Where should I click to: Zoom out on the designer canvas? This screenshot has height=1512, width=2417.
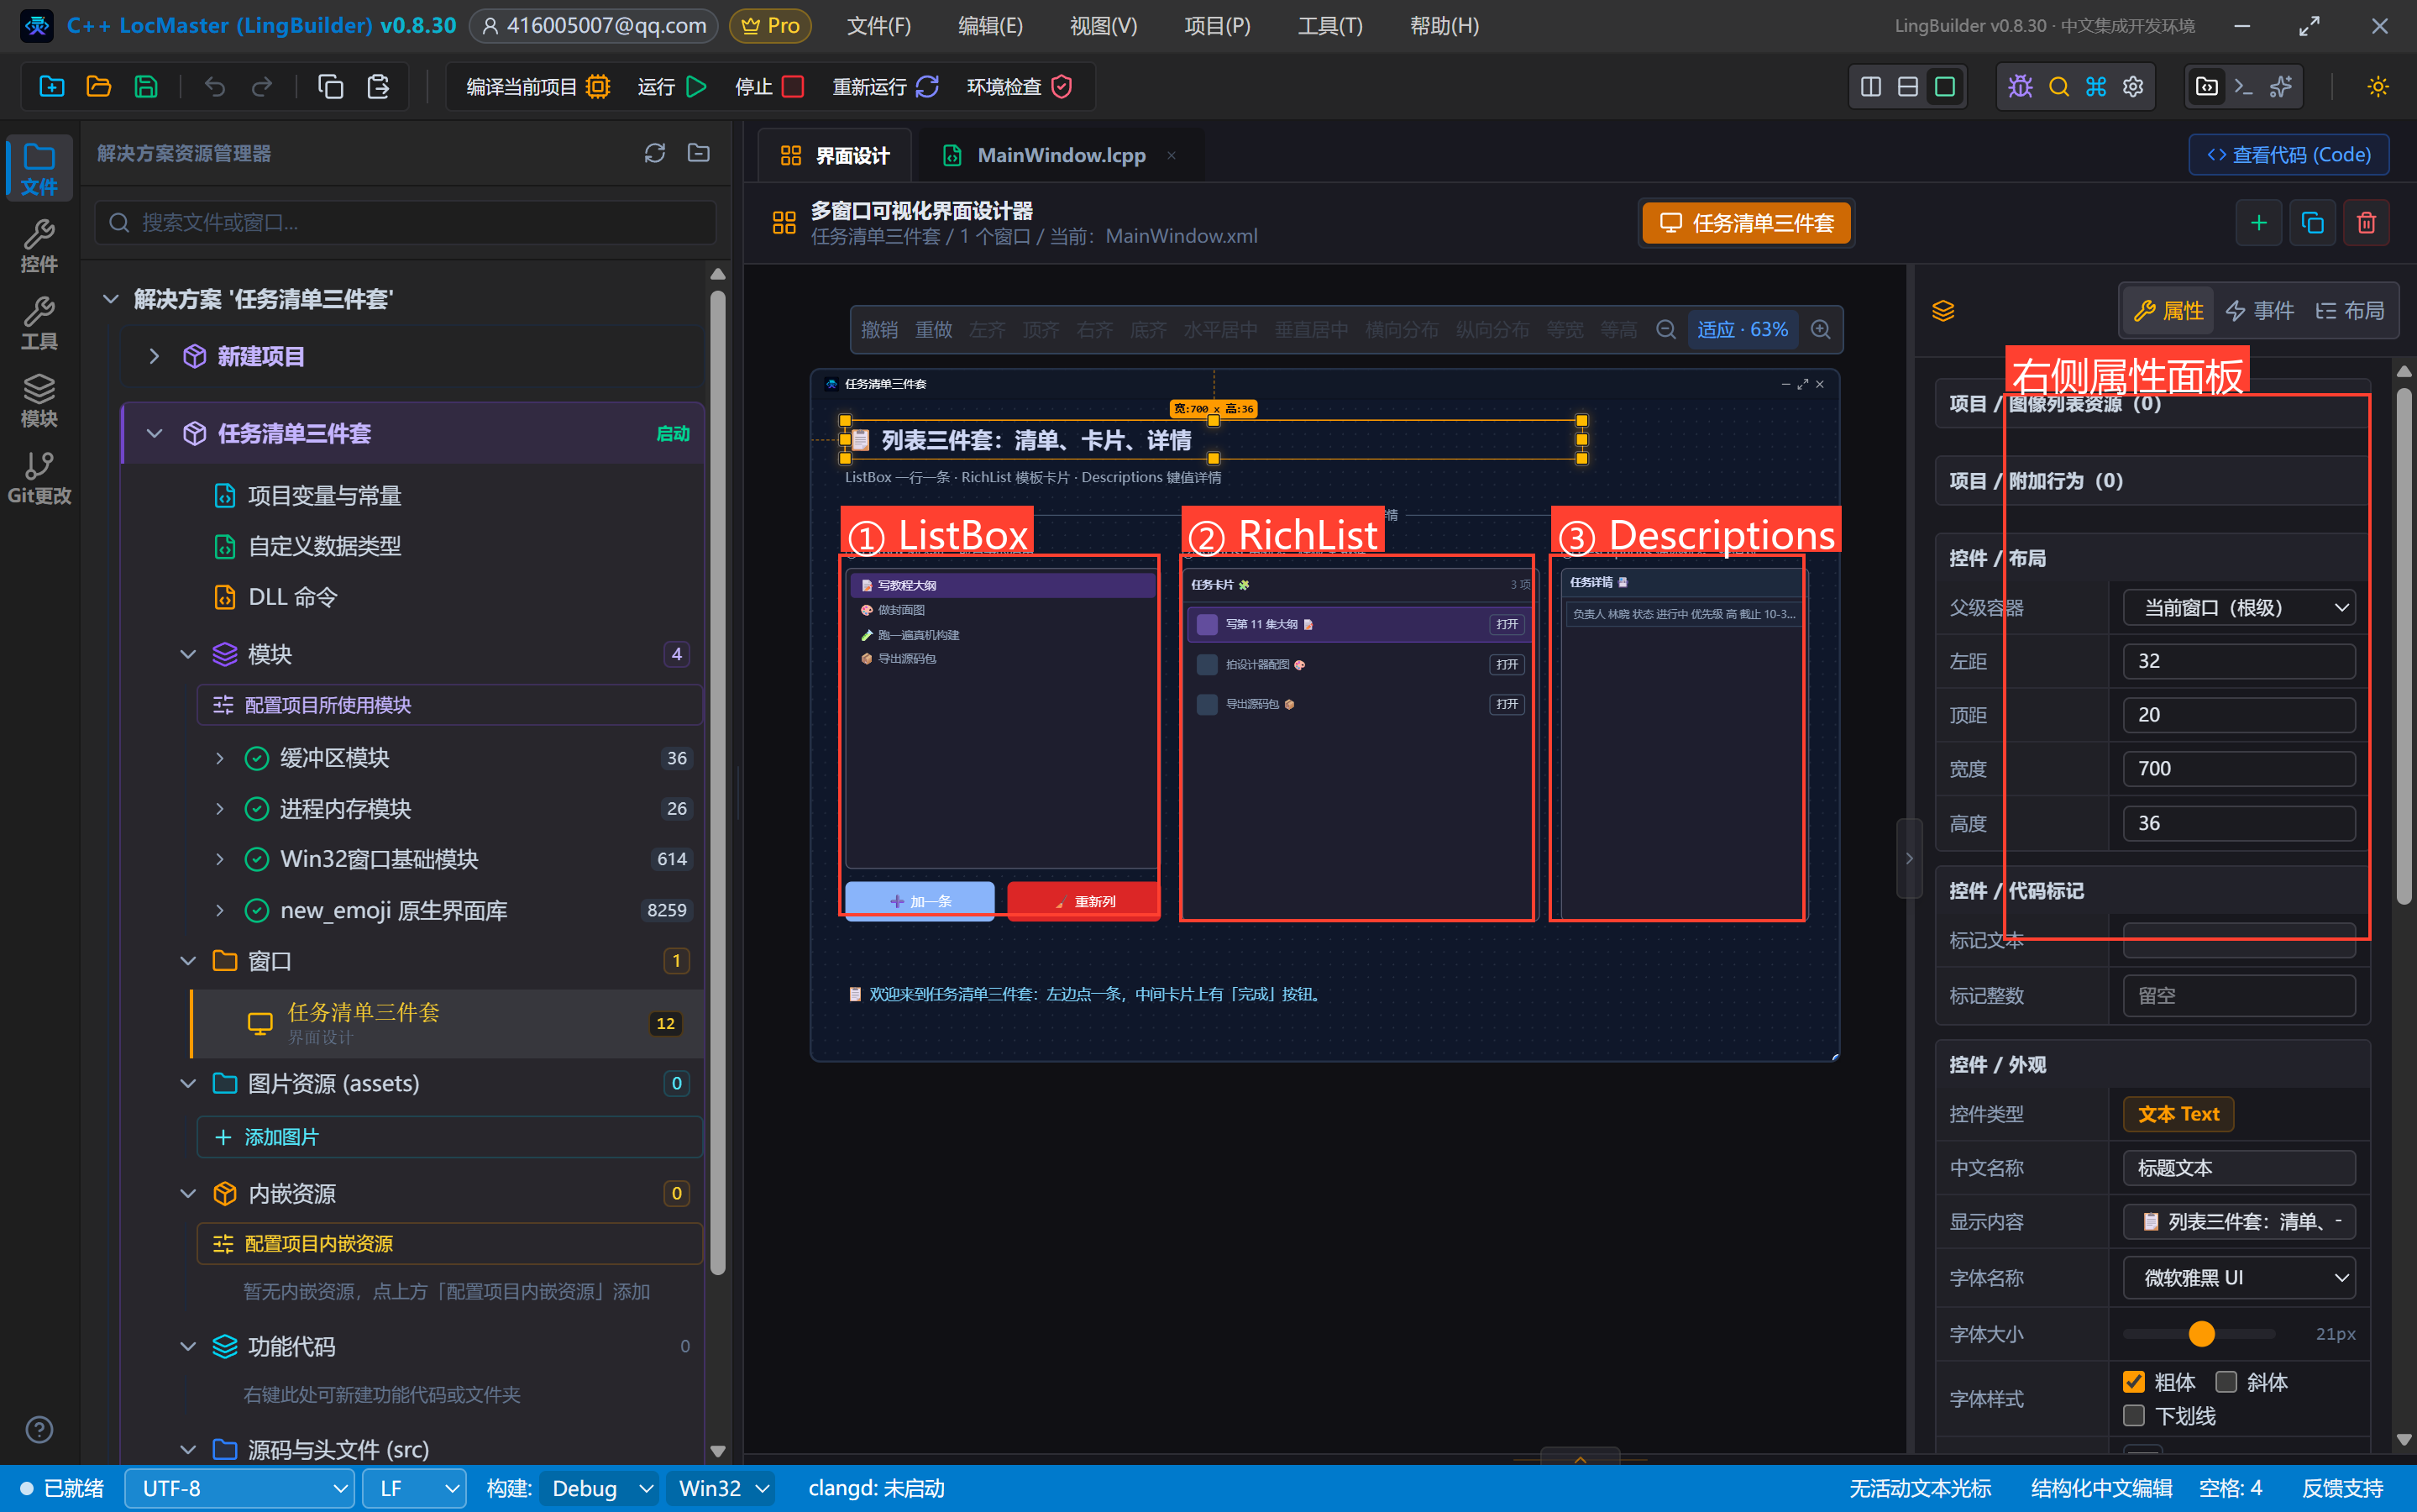coord(1665,330)
